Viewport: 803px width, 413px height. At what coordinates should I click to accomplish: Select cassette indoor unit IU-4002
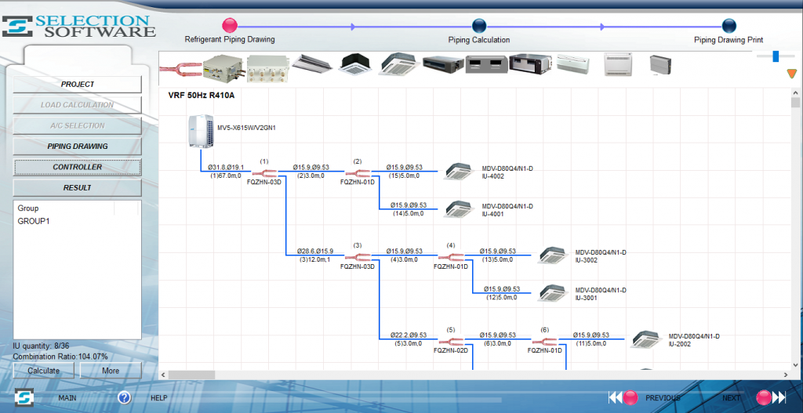pyautogui.click(x=459, y=172)
